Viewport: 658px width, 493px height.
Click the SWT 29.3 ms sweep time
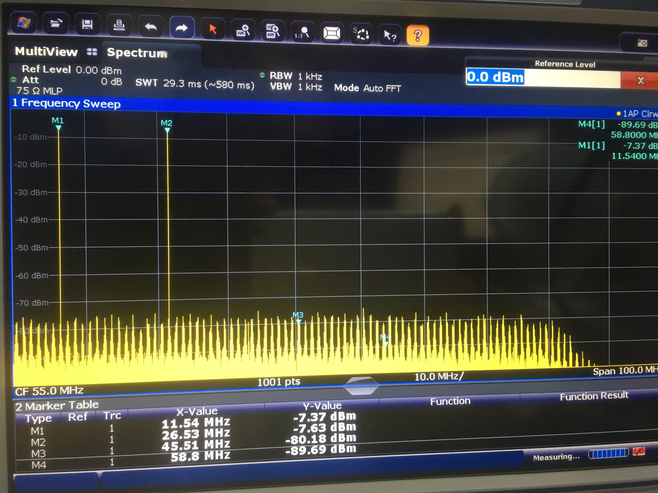pyautogui.click(x=195, y=84)
